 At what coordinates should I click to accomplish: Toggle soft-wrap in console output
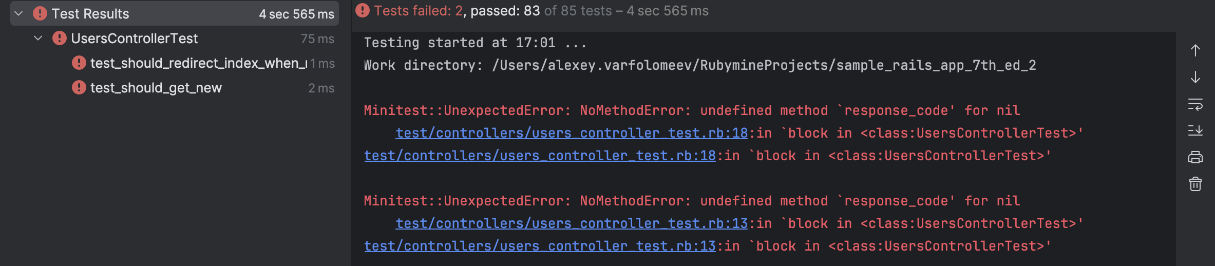[1195, 104]
